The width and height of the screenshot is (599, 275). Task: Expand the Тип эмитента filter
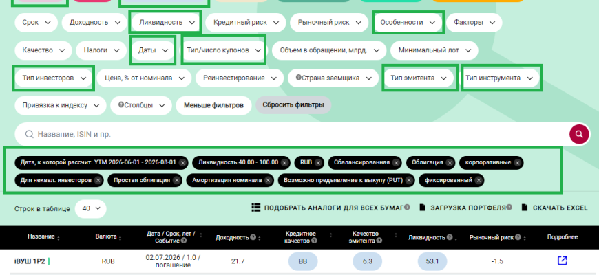click(419, 78)
